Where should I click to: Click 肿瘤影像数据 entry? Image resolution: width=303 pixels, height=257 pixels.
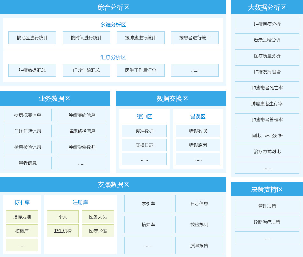pyautogui.click(x=82, y=147)
